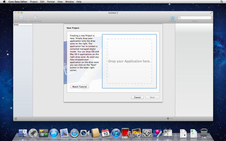Open the Help menu
Viewport: 226px width, 141px height.
(x=79, y=2)
